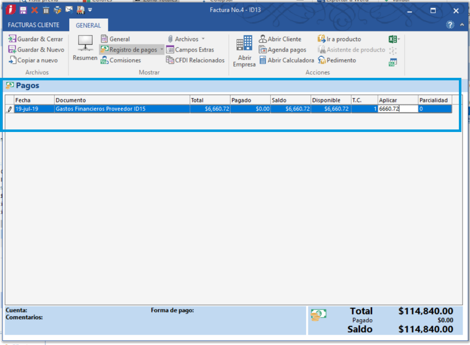Open the Resumen view
The width and height of the screenshot is (470, 345).
(85, 48)
